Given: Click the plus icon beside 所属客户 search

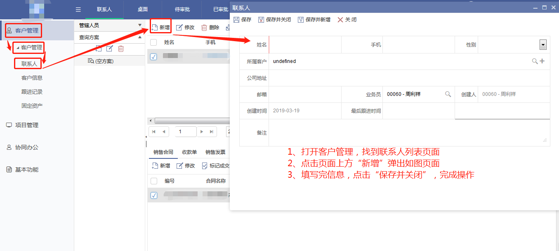Looking at the screenshot, I should coord(542,61).
